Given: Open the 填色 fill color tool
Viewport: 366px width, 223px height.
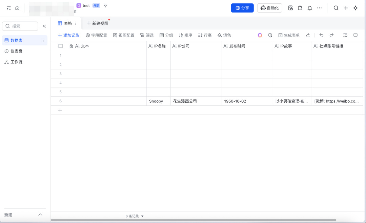Looking at the screenshot, I should 224,35.
